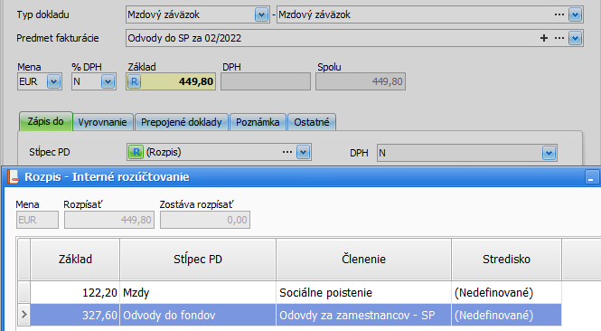Click the Stĺpec PD column header

[x=198, y=259]
